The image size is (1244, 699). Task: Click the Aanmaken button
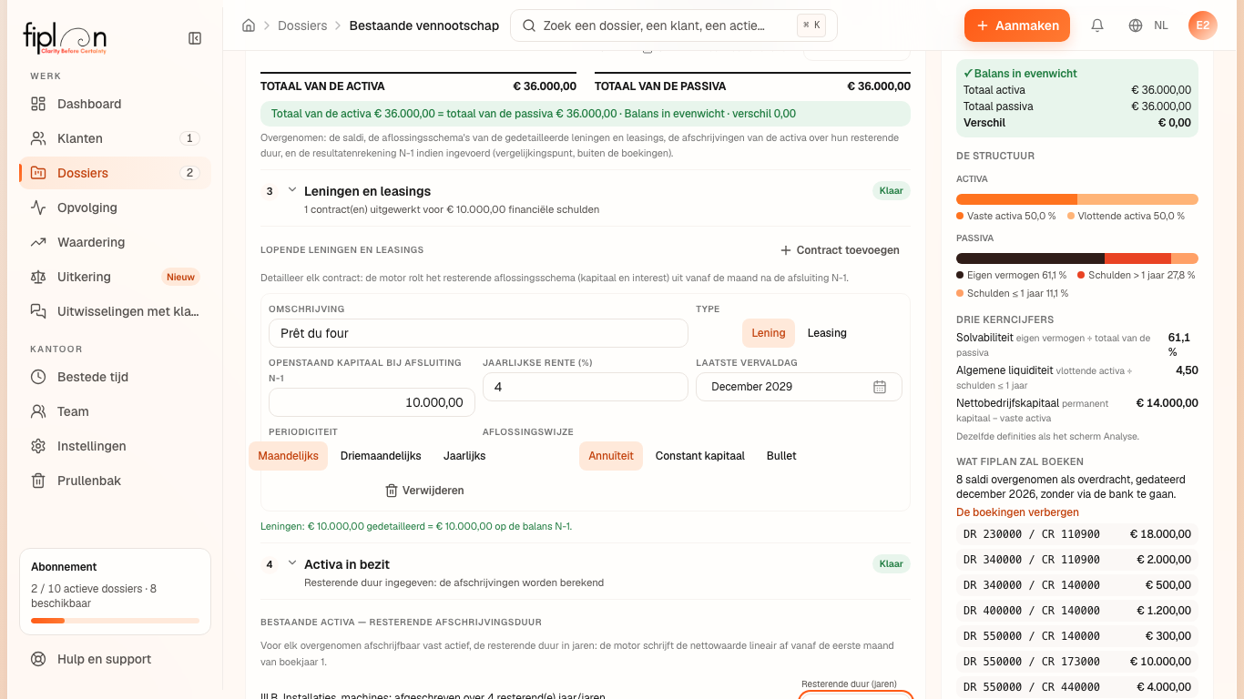coord(1017,25)
